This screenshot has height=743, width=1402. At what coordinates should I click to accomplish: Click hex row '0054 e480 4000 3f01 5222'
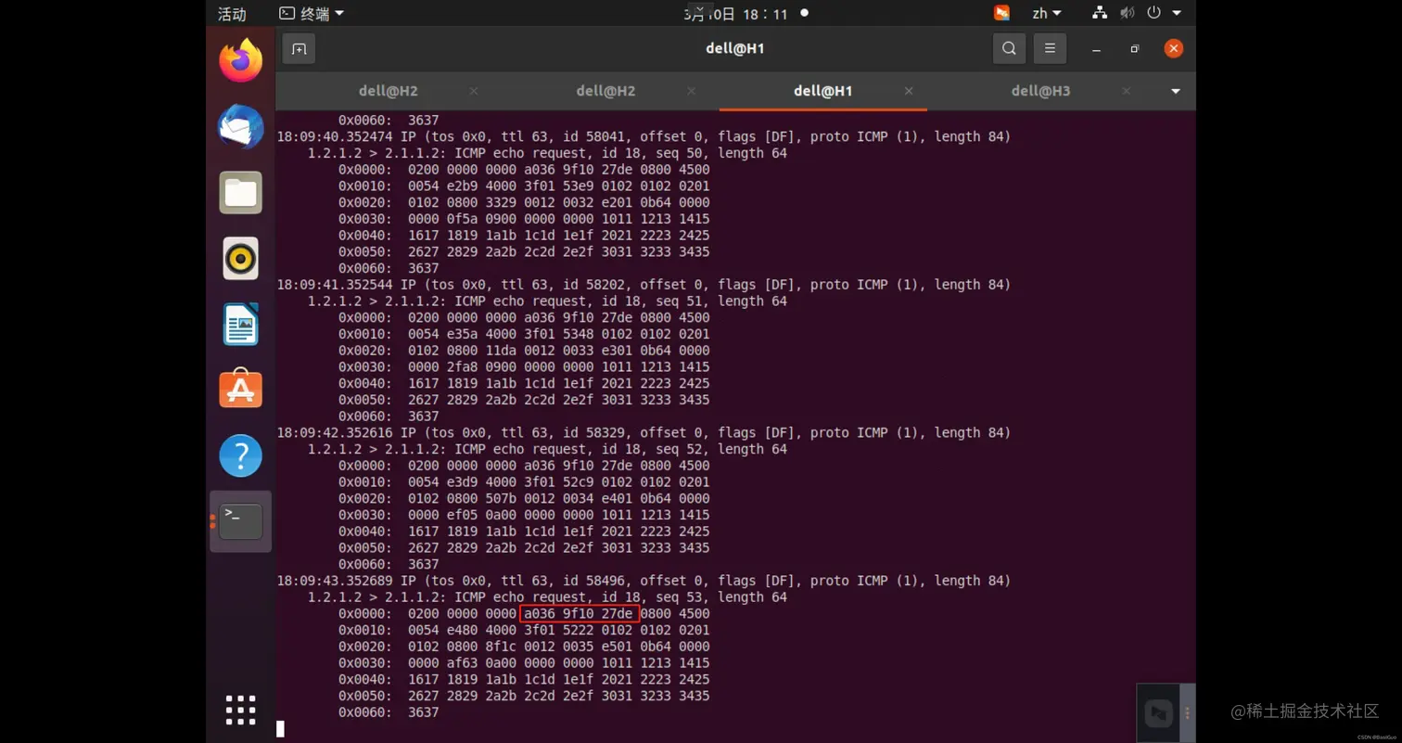pyautogui.click(x=524, y=631)
